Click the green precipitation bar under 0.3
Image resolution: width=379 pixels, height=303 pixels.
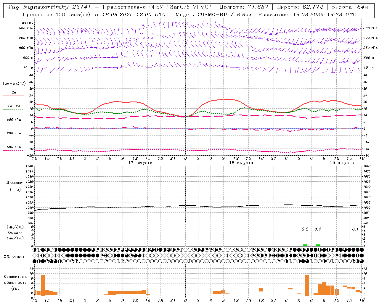(305, 245)
